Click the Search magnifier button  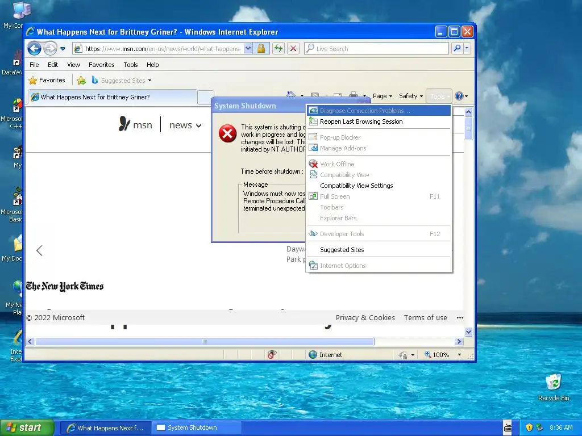click(458, 48)
